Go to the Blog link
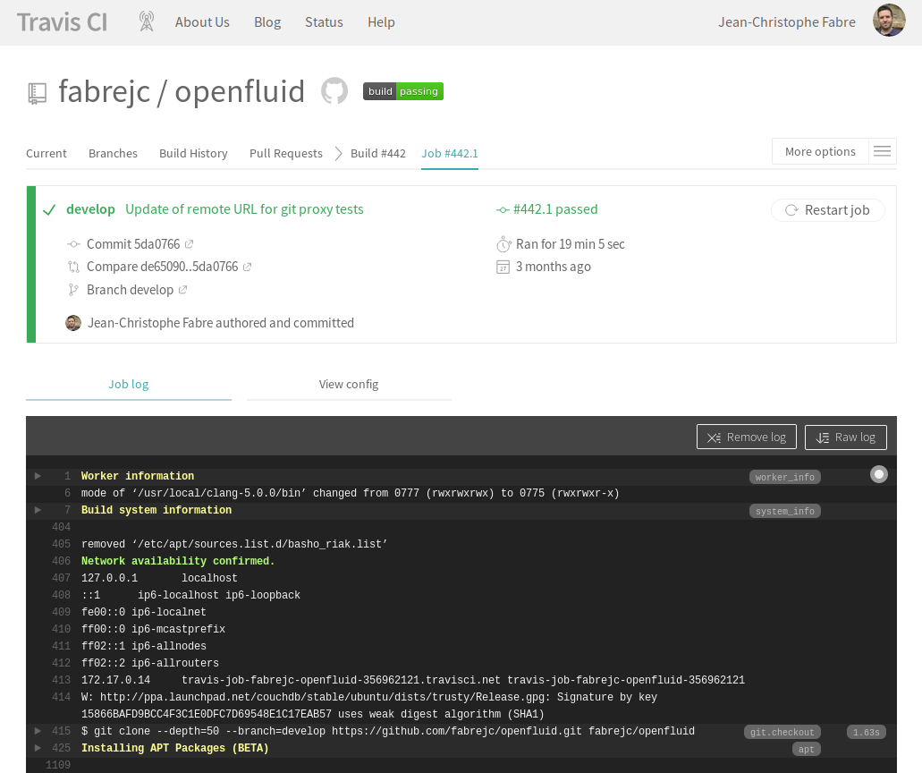 pos(267,22)
